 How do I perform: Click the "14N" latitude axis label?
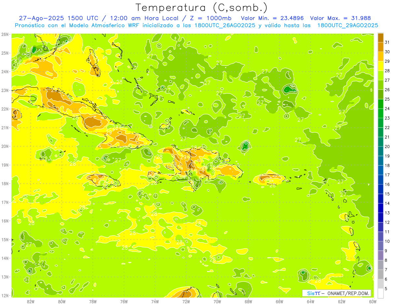[5, 258]
